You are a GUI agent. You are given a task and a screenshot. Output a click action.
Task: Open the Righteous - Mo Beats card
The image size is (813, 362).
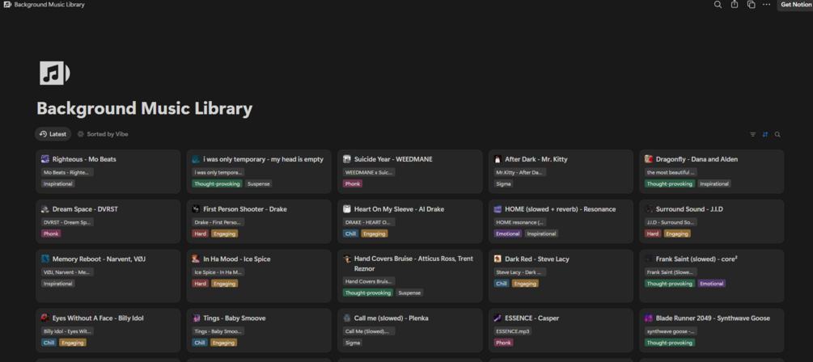pos(84,159)
